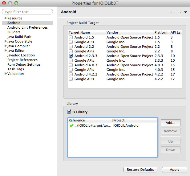Image resolution: width=190 pixels, height=176 pixels.
Task: Open the Builders properties page
Action: 14,32
